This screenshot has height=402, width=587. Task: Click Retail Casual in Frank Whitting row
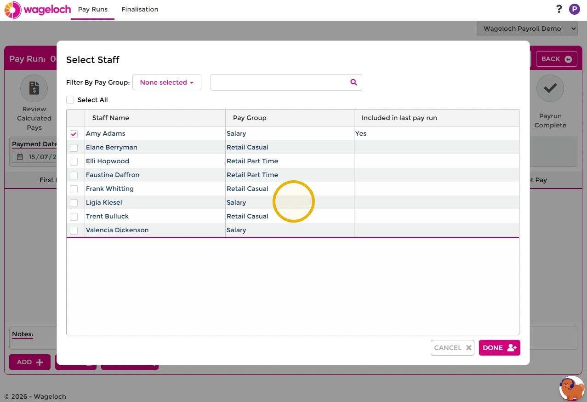tap(247, 189)
